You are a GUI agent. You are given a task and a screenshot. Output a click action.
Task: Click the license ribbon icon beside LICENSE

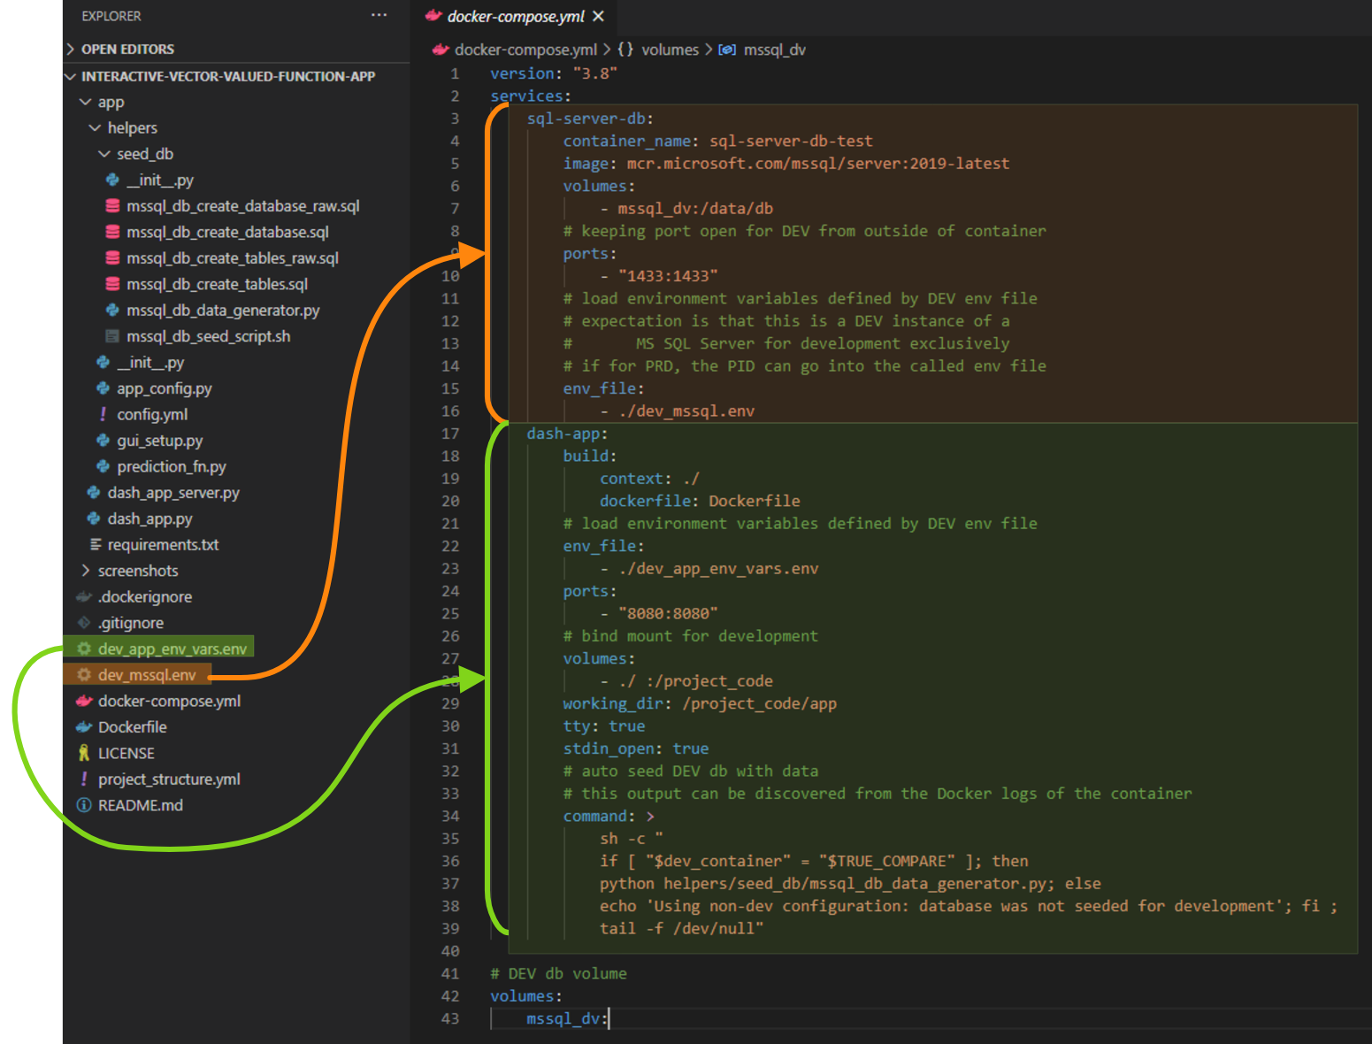84,753
